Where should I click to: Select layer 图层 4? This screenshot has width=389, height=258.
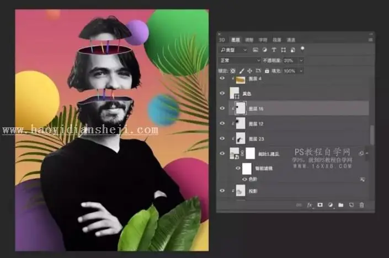[255, 79]
